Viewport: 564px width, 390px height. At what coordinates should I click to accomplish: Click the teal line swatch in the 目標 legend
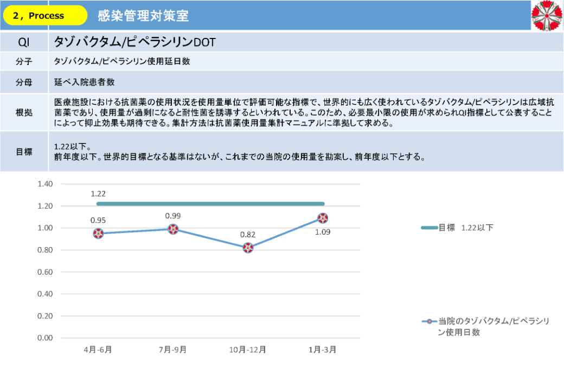429,228
